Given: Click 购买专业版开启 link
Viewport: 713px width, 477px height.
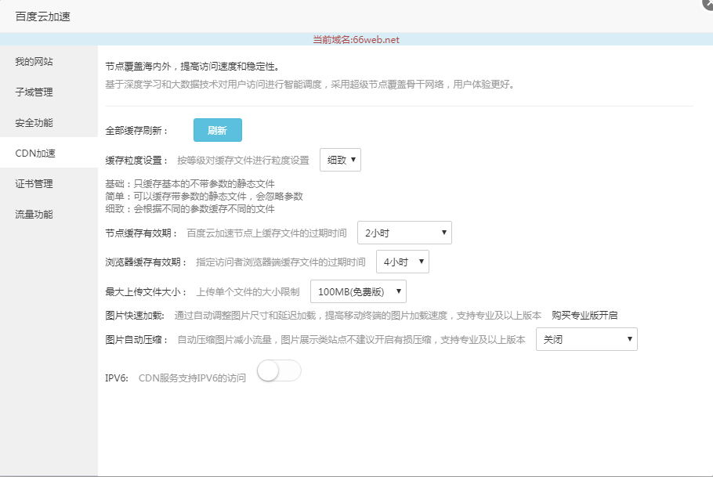Looking at the screenshot, I should (585, 315).
